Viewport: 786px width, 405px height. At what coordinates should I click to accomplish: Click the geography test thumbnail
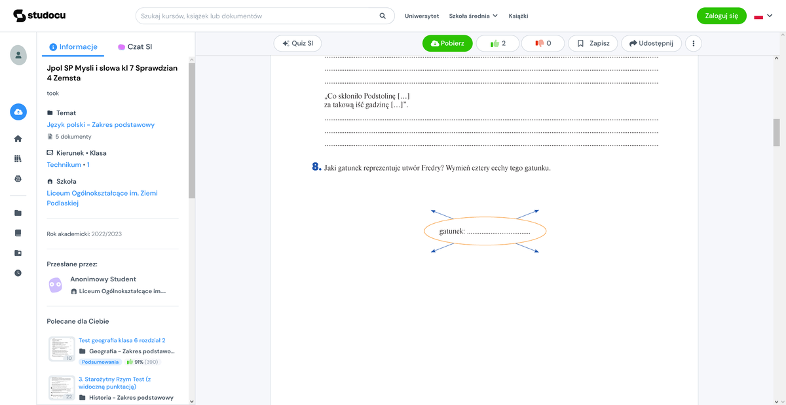[x=62, y=349]
